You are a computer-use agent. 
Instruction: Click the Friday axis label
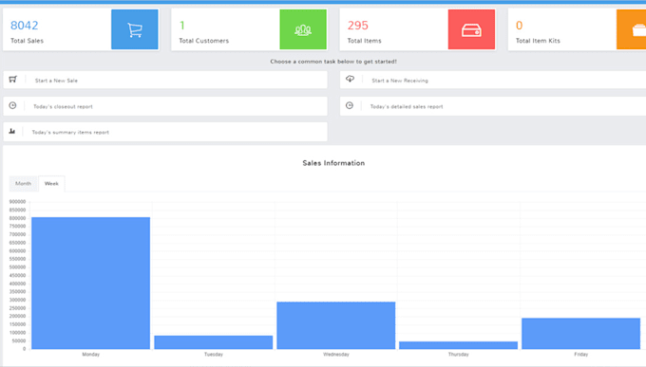pos(580,355)
